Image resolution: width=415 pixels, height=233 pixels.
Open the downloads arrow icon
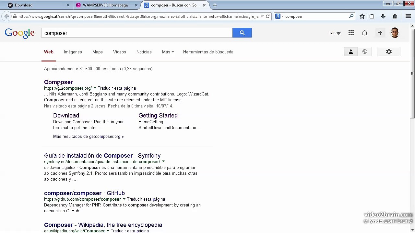[x=383, y=16]
